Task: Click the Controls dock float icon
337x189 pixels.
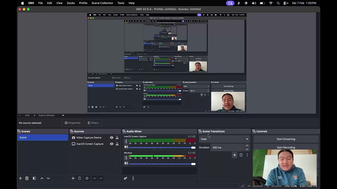Action: pyautogui.click(x=254, y=131)
